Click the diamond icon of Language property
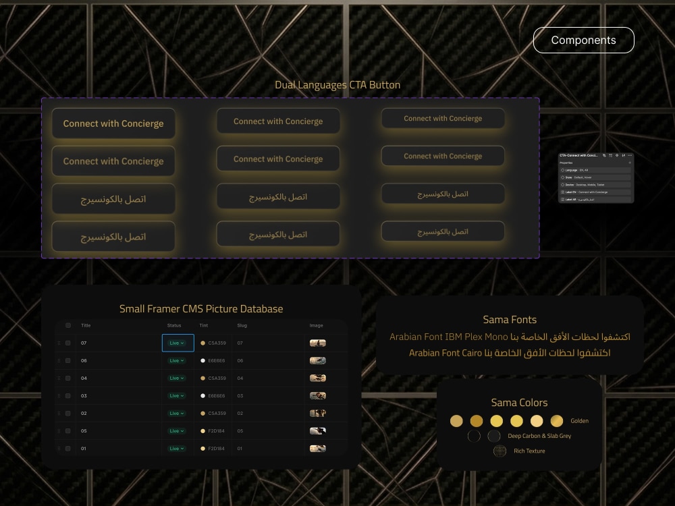 (563, 170)
